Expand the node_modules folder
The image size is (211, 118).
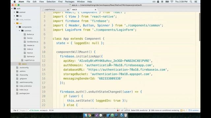15,20
